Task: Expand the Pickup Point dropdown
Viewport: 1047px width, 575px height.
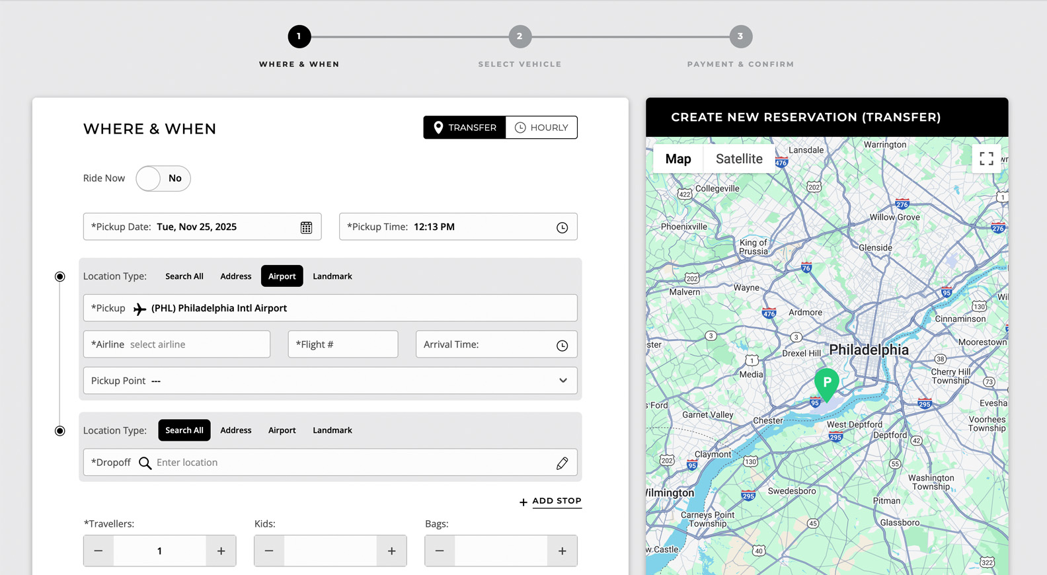Action: point(330,381)
